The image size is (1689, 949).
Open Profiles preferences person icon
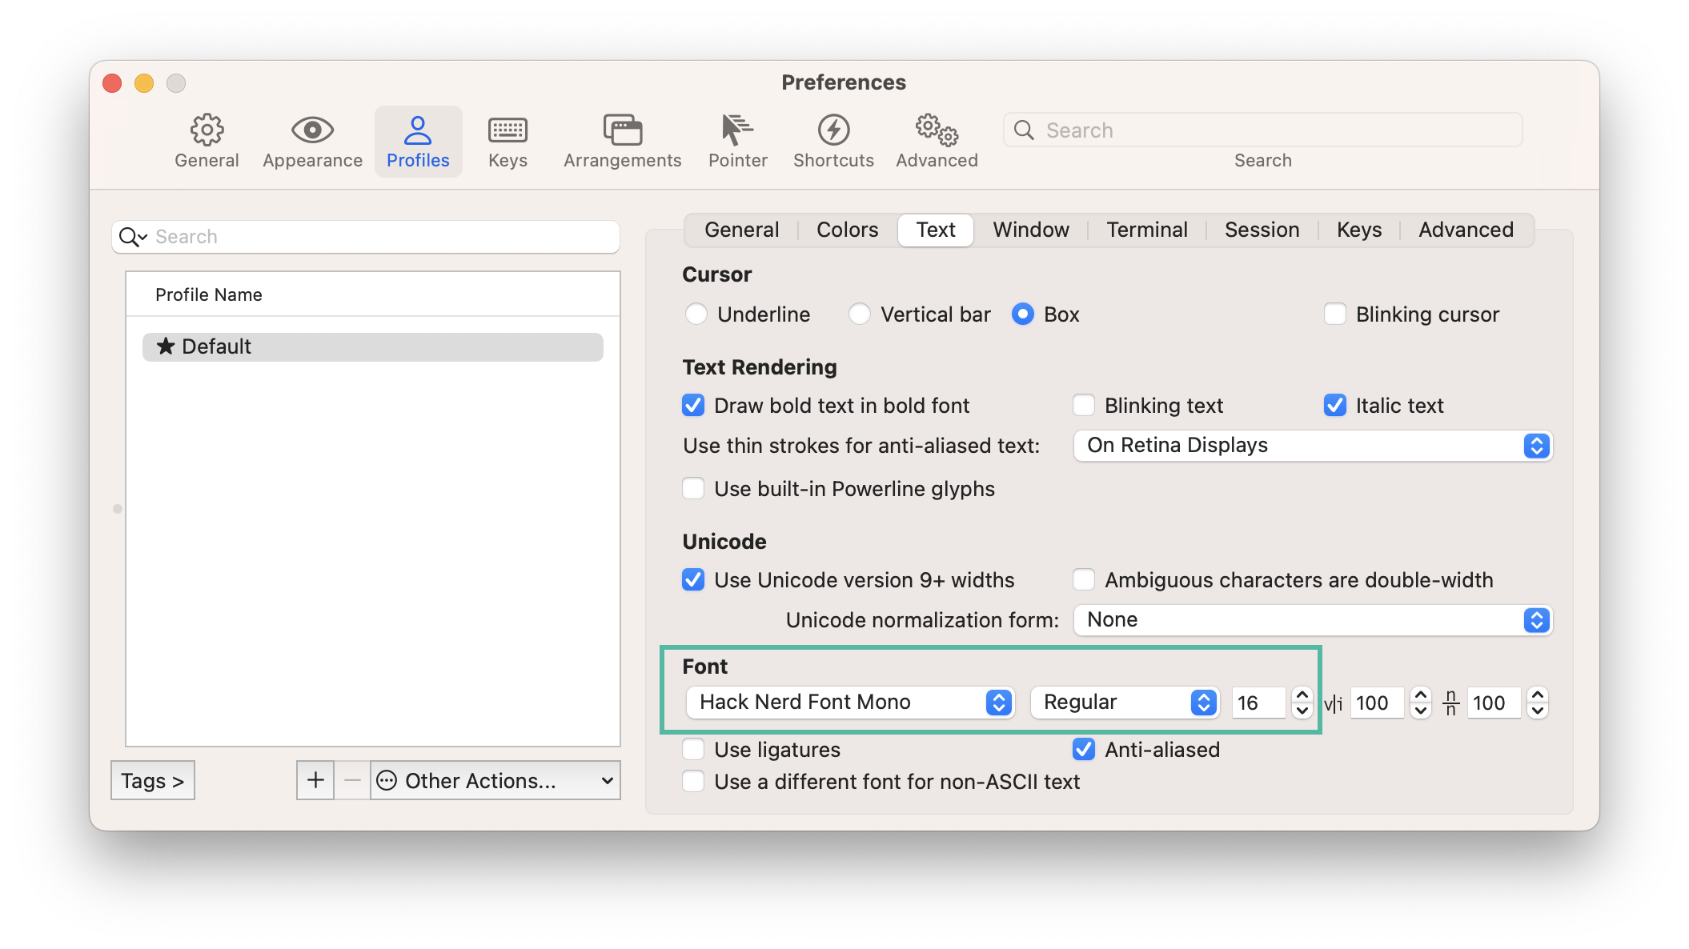point(418,130)
